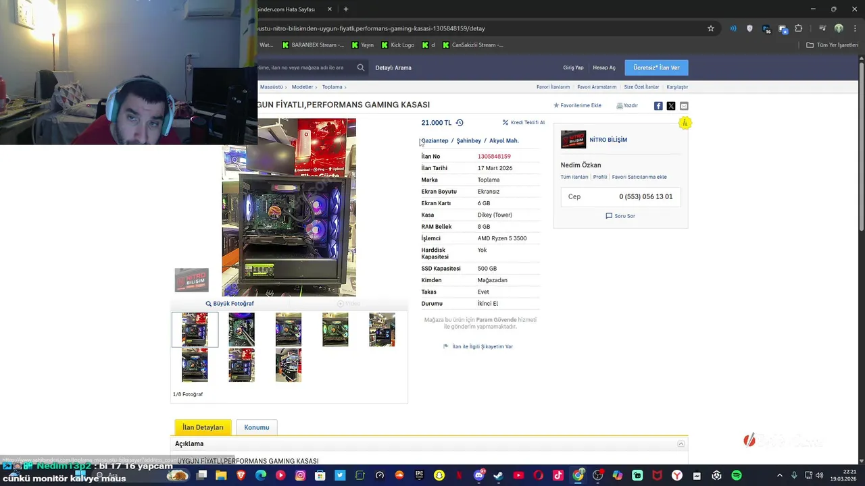This screenshot has height=486, width=865.
Task: Click the Şahinbey location link
Action: pyautogui.click(x=469, y=140)
